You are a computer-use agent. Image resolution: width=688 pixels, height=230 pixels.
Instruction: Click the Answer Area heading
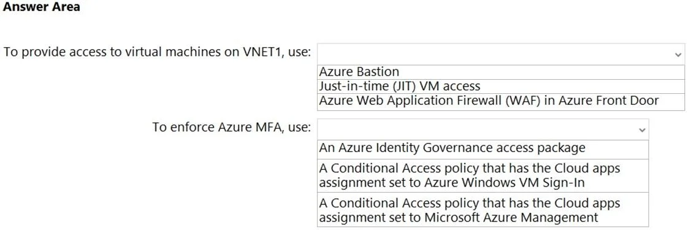click(41, 7)
